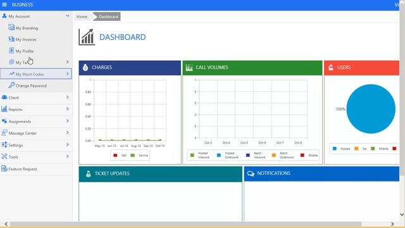Click the Users panel person icon
Screen dimensions: 405x228
[x=330, y=68]
